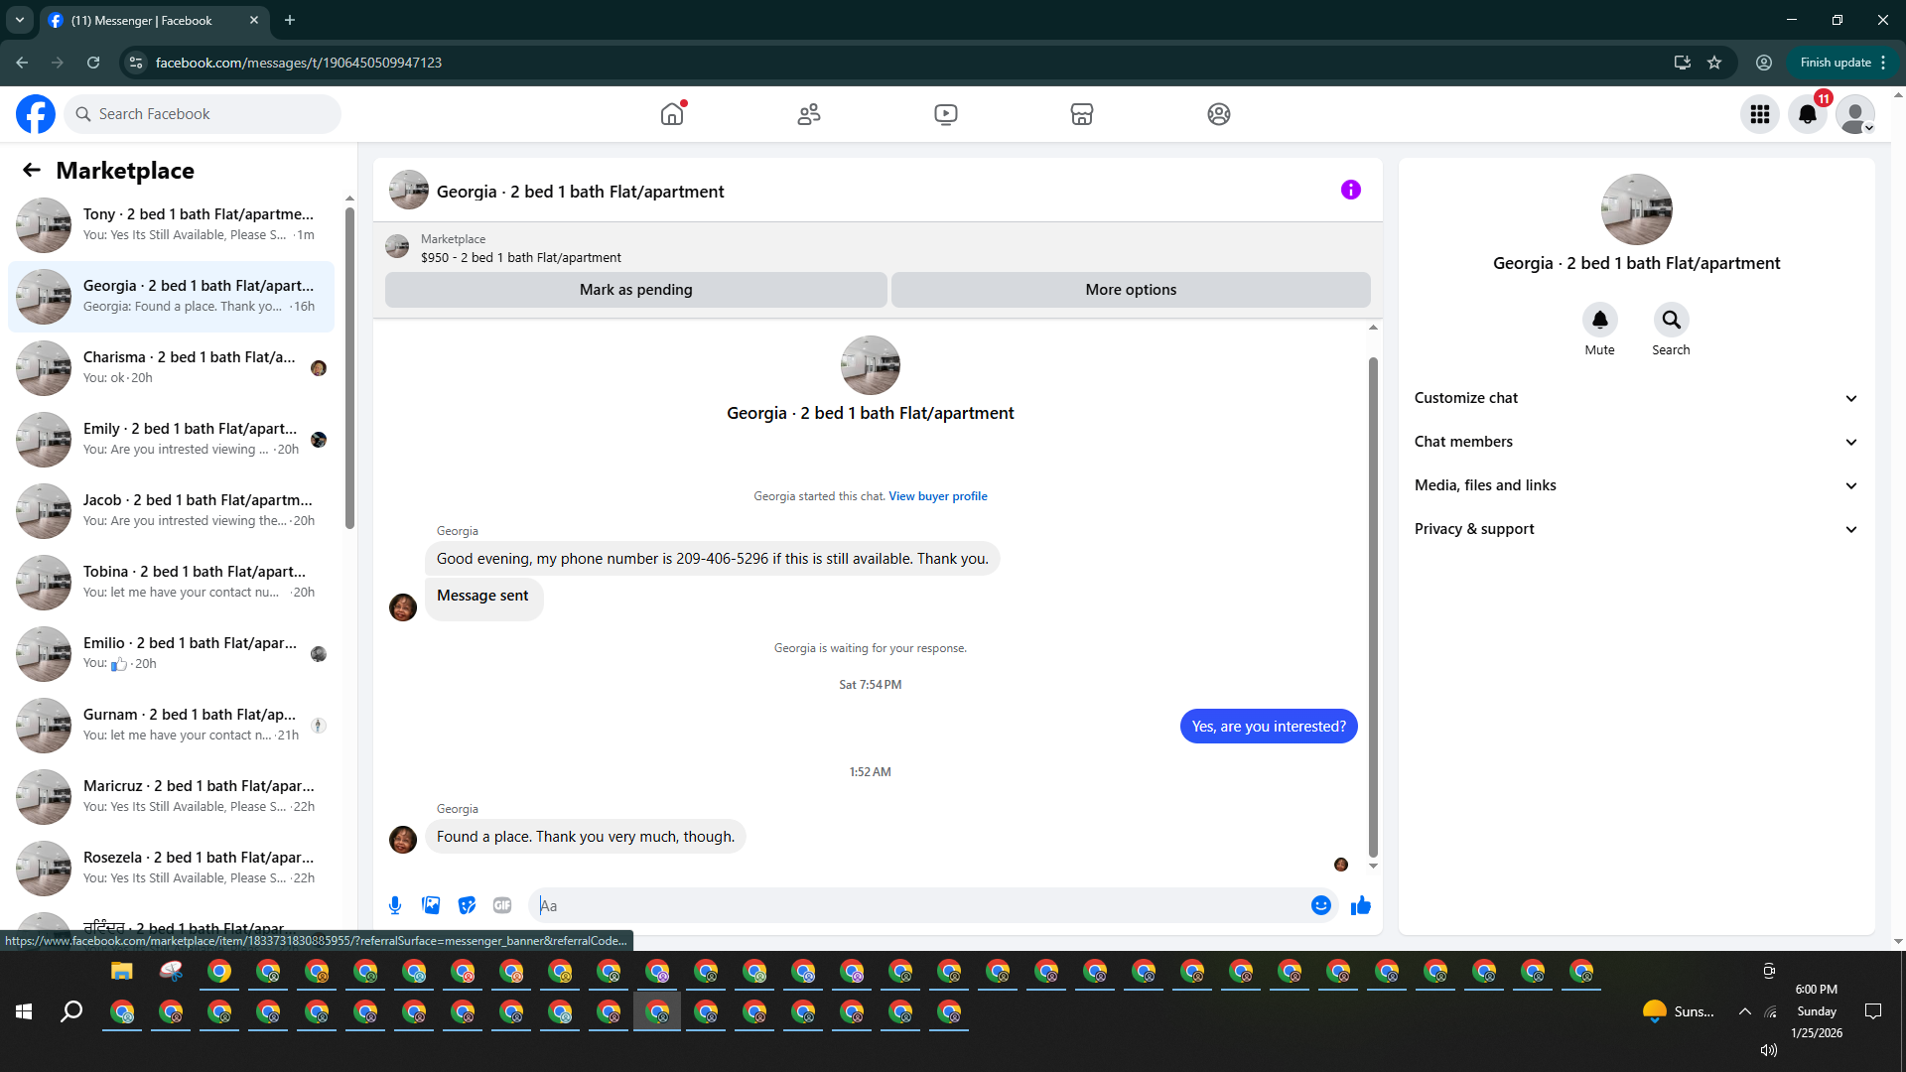The width and height of the screenshot is (1906, 1072).
Task: Focus the Search Facebook field
Action: pos(204,114)
